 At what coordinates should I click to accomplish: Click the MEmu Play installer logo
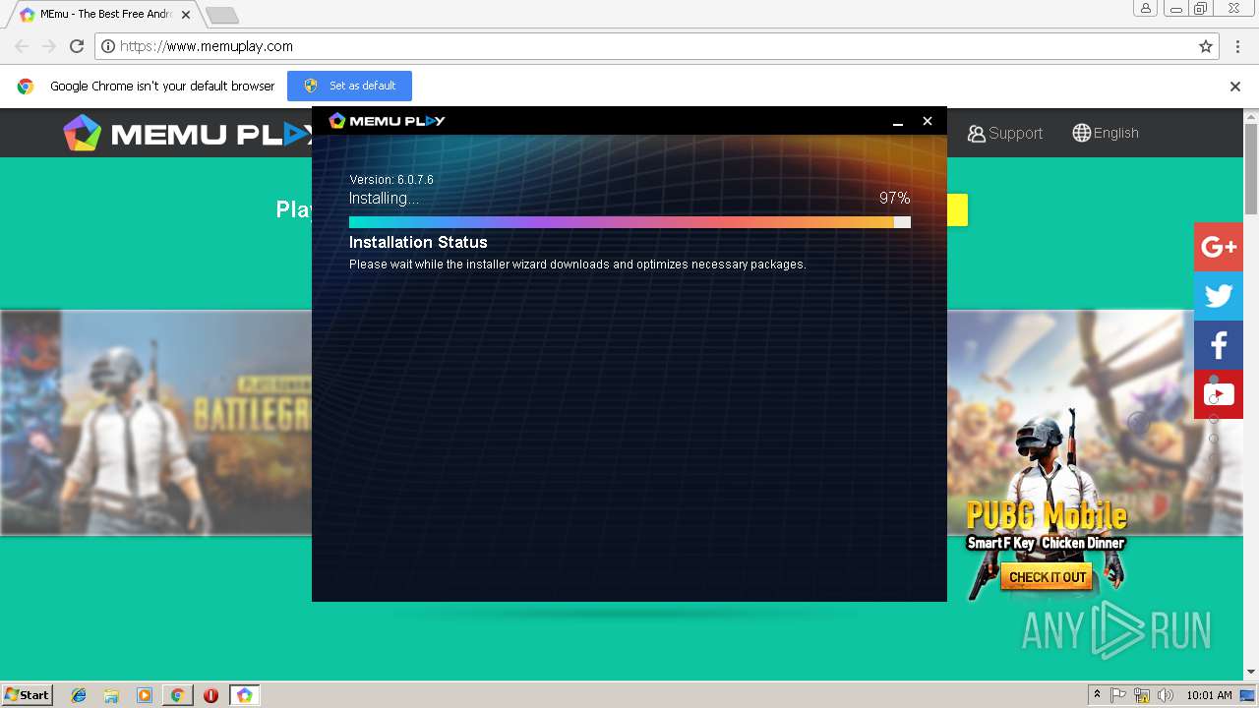pyautogui.click(x=387, y=120)
